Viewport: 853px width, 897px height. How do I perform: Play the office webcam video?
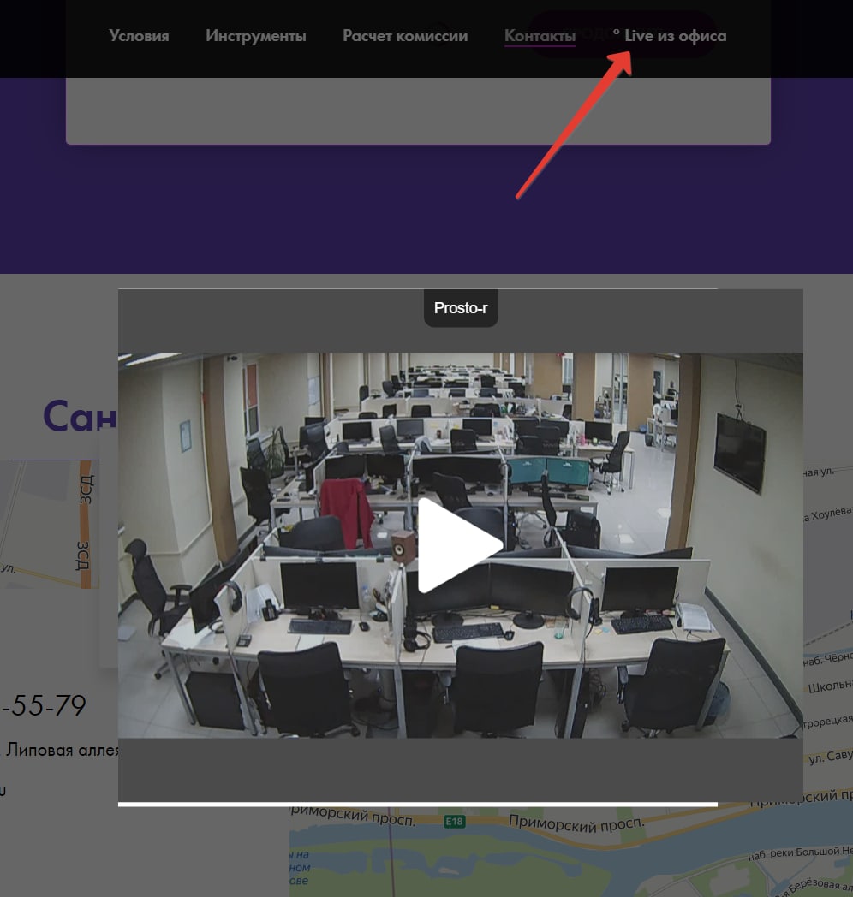460,544
